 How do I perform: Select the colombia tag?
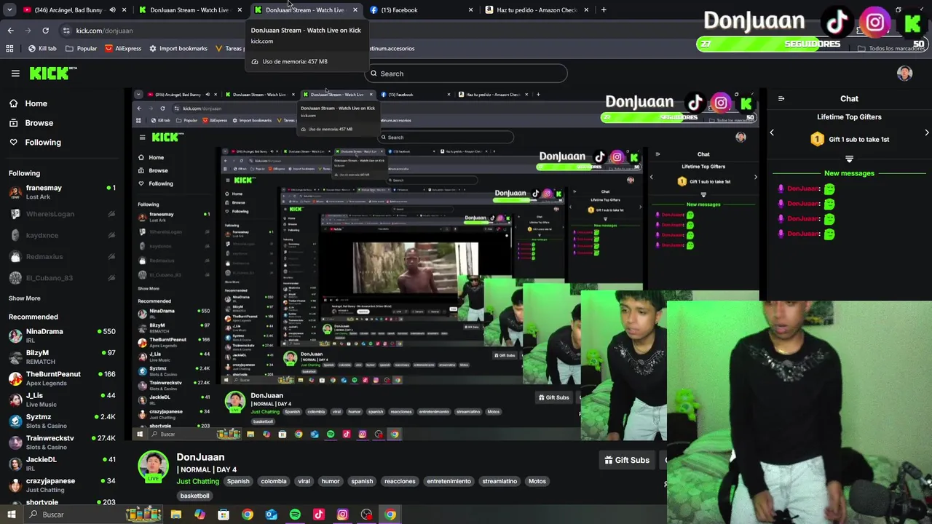(274, 481)
